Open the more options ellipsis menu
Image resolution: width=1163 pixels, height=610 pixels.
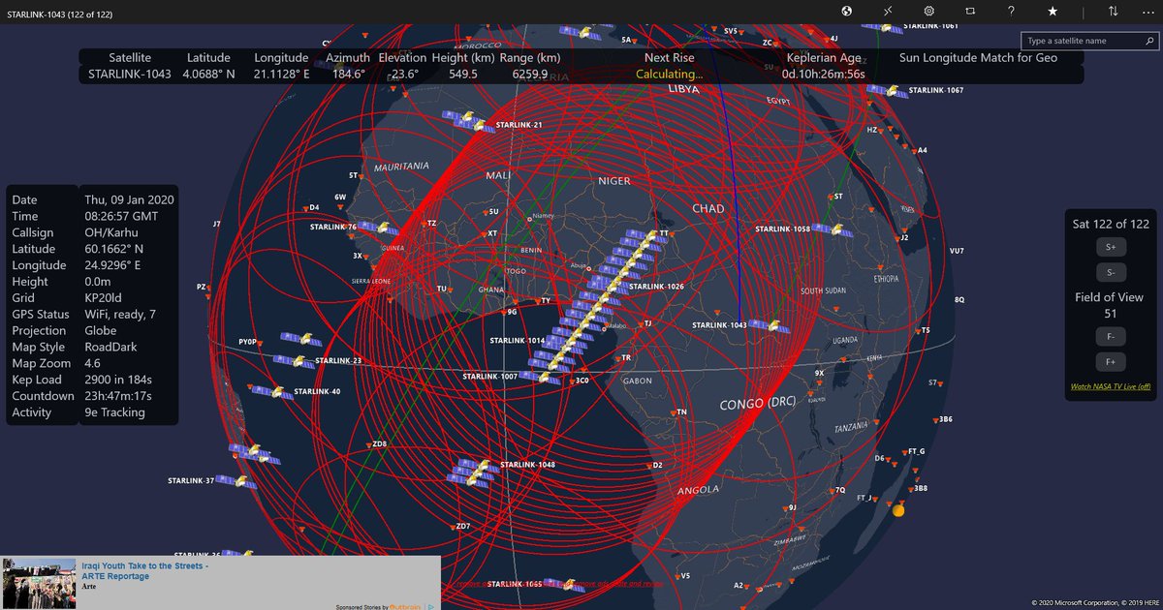[x=1147, y=11]
